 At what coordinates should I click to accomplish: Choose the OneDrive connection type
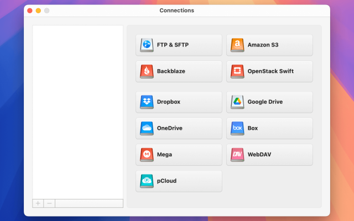179,128
